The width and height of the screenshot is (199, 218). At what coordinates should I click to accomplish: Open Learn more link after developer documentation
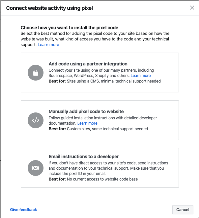(87, 123)
